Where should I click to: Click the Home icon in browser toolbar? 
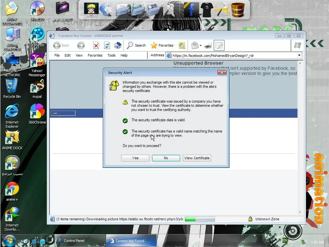(118, 45)
